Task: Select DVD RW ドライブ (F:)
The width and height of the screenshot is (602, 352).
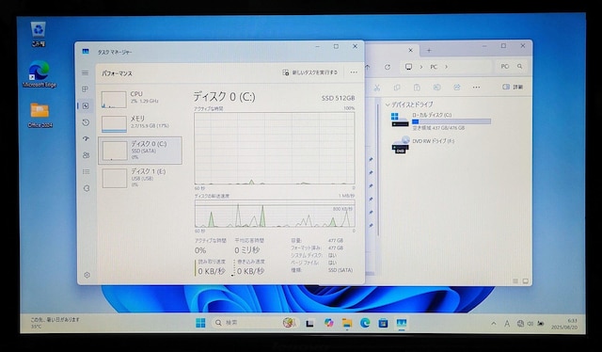Action: click(x=423, y=145)
